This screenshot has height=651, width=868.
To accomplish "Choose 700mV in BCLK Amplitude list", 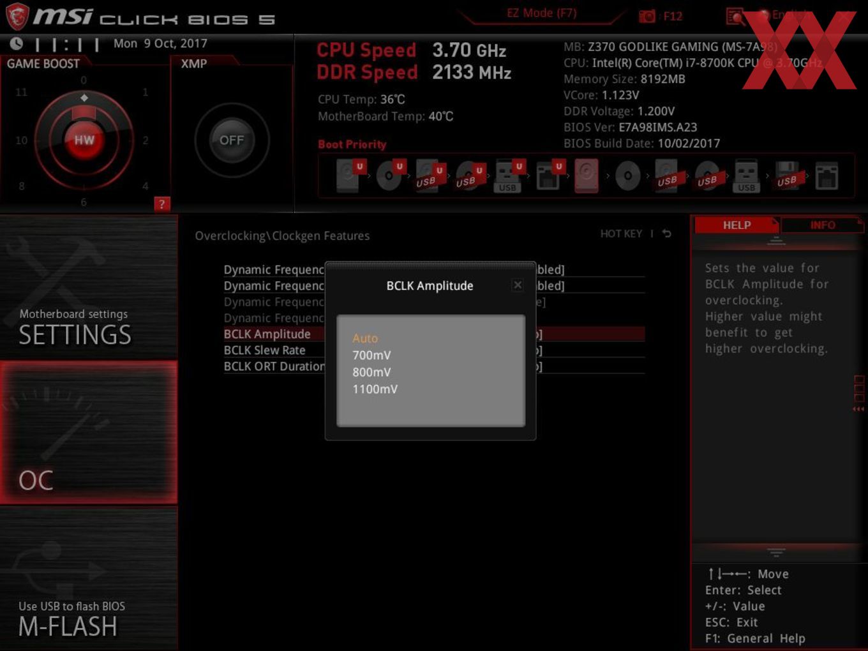I will coord(371,355).
